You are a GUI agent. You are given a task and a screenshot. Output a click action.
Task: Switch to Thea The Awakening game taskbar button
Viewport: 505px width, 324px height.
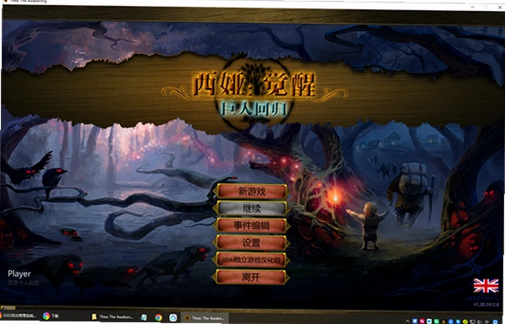[204, 318]
